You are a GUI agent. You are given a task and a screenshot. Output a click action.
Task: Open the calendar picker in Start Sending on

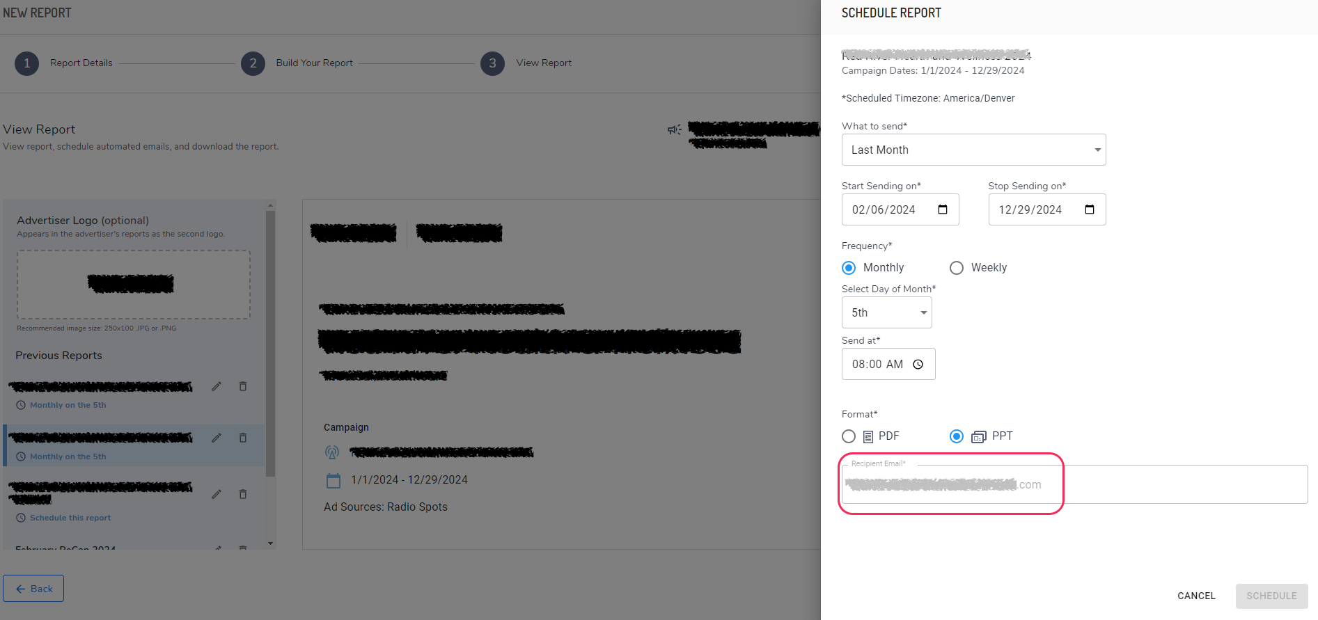(x=943, y=209)
